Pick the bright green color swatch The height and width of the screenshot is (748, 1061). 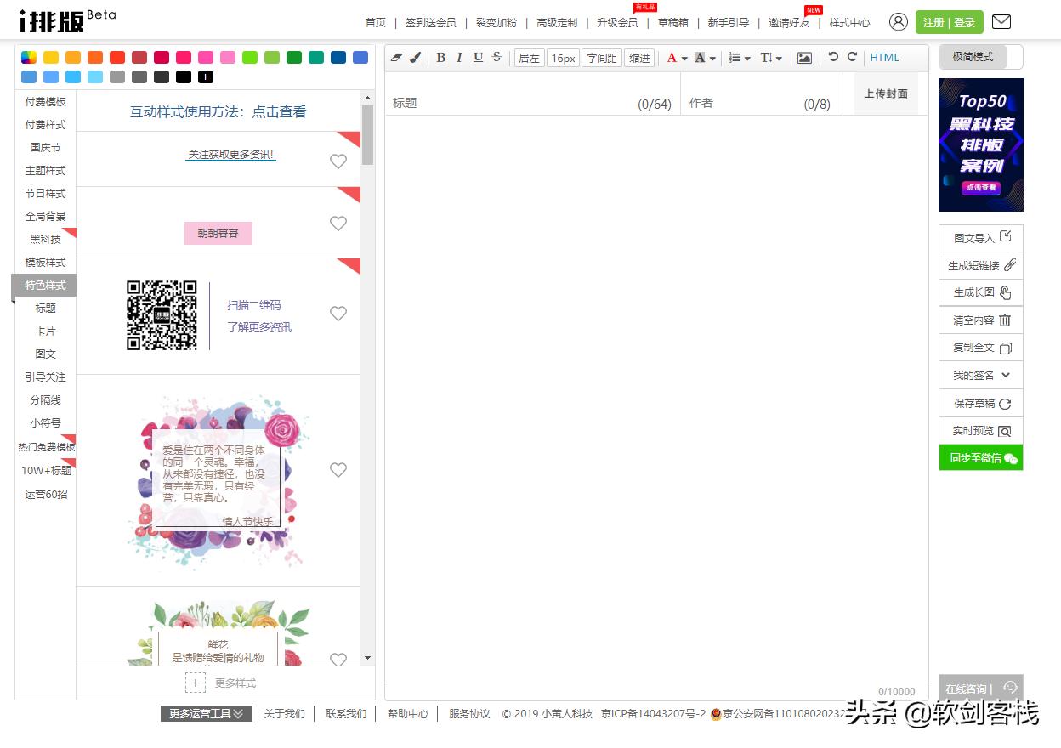click(249, 58)
